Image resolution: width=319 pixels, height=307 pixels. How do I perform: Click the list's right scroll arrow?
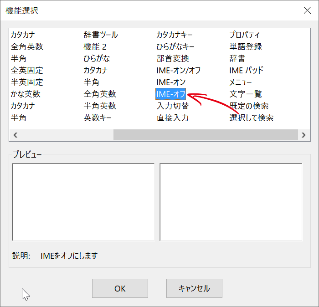coord(304,135)
